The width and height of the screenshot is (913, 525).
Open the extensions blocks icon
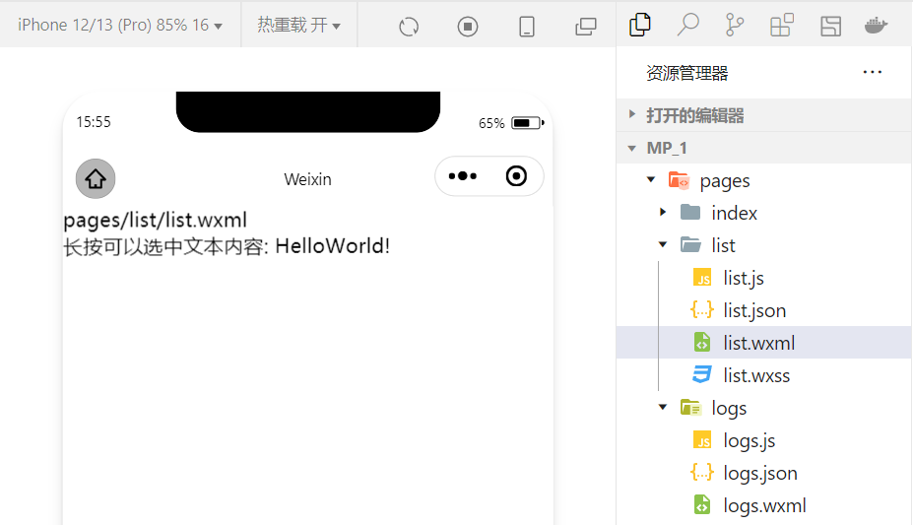pyautogui.click(x=782, y=25)
